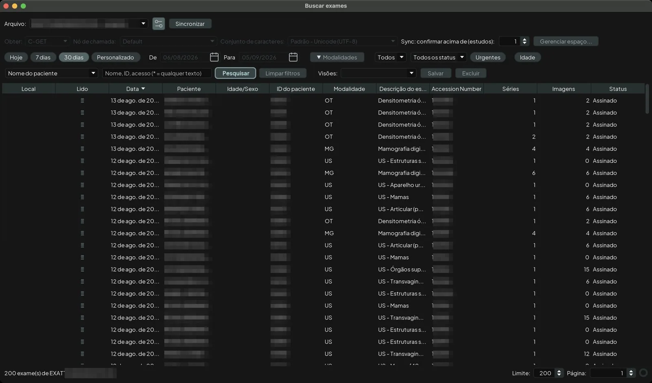Adjust the Página stepper arrows
The width and height of the screenshot is (652, 383).
631,373
